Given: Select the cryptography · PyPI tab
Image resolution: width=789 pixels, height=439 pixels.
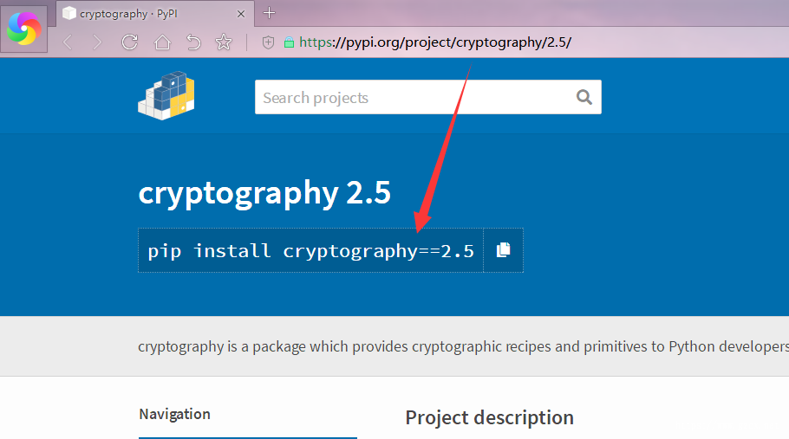Looking at the screenshot, I should (155, 14).
